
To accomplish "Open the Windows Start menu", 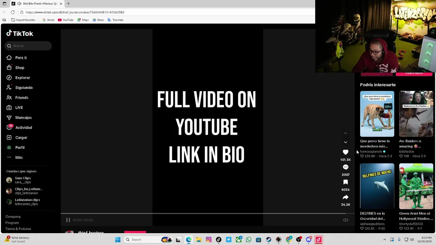I will coord(118,240).
